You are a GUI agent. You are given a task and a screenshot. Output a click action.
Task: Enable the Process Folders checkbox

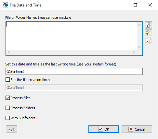point(7,108)
